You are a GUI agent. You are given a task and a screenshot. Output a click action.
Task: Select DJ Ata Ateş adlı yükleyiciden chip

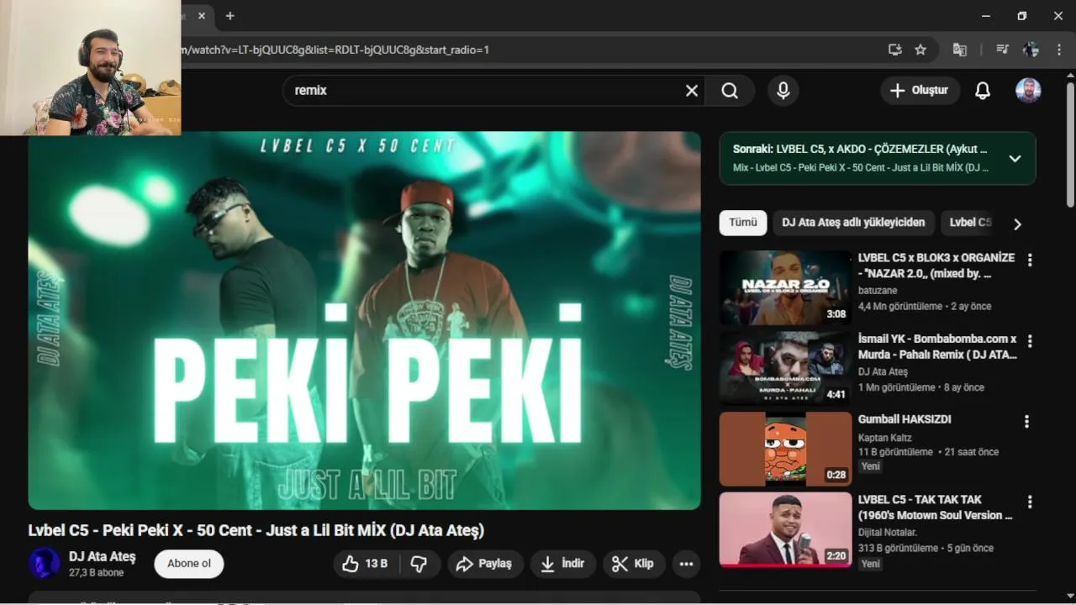[x=853, y=223]
